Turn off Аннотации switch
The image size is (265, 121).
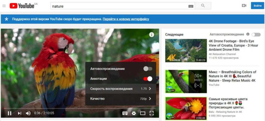coord(148,79)
